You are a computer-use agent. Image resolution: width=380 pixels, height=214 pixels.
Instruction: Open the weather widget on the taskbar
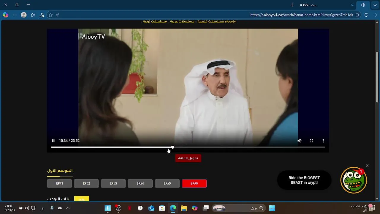(363, 208)
